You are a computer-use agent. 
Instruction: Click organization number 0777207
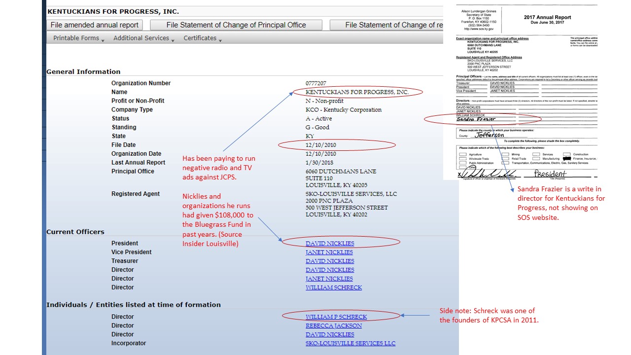click(x=316, y=84)
